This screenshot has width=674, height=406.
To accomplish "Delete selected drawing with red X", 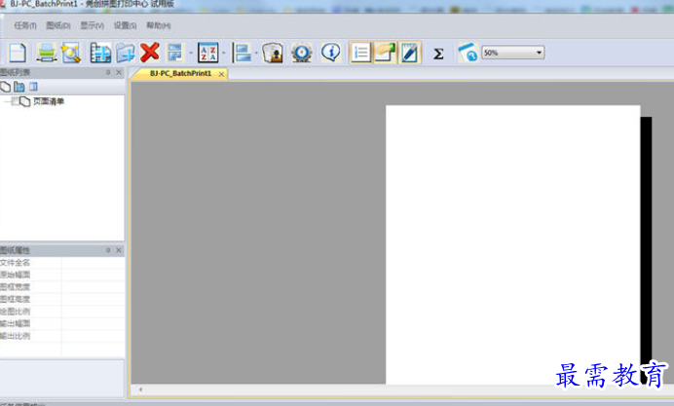I will 150,53.
